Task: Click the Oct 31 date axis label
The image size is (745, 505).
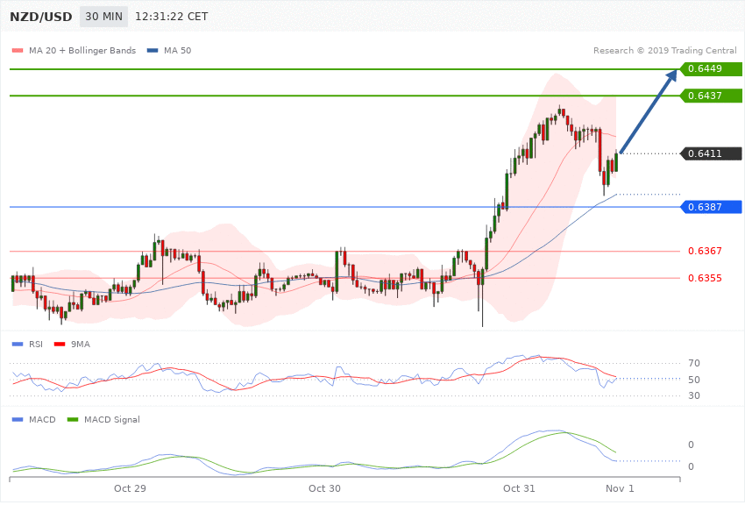Action: point(519,488)
